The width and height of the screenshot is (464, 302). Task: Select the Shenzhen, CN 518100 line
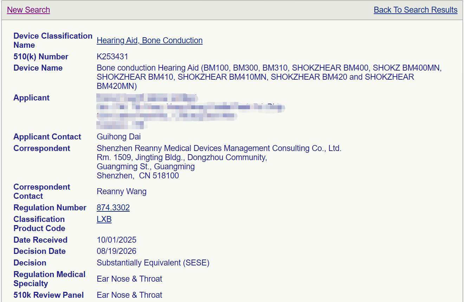(x=138, y=176)
